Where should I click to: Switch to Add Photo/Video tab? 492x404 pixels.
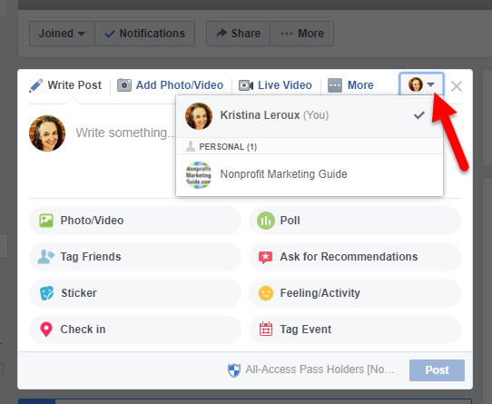[171, 85]
